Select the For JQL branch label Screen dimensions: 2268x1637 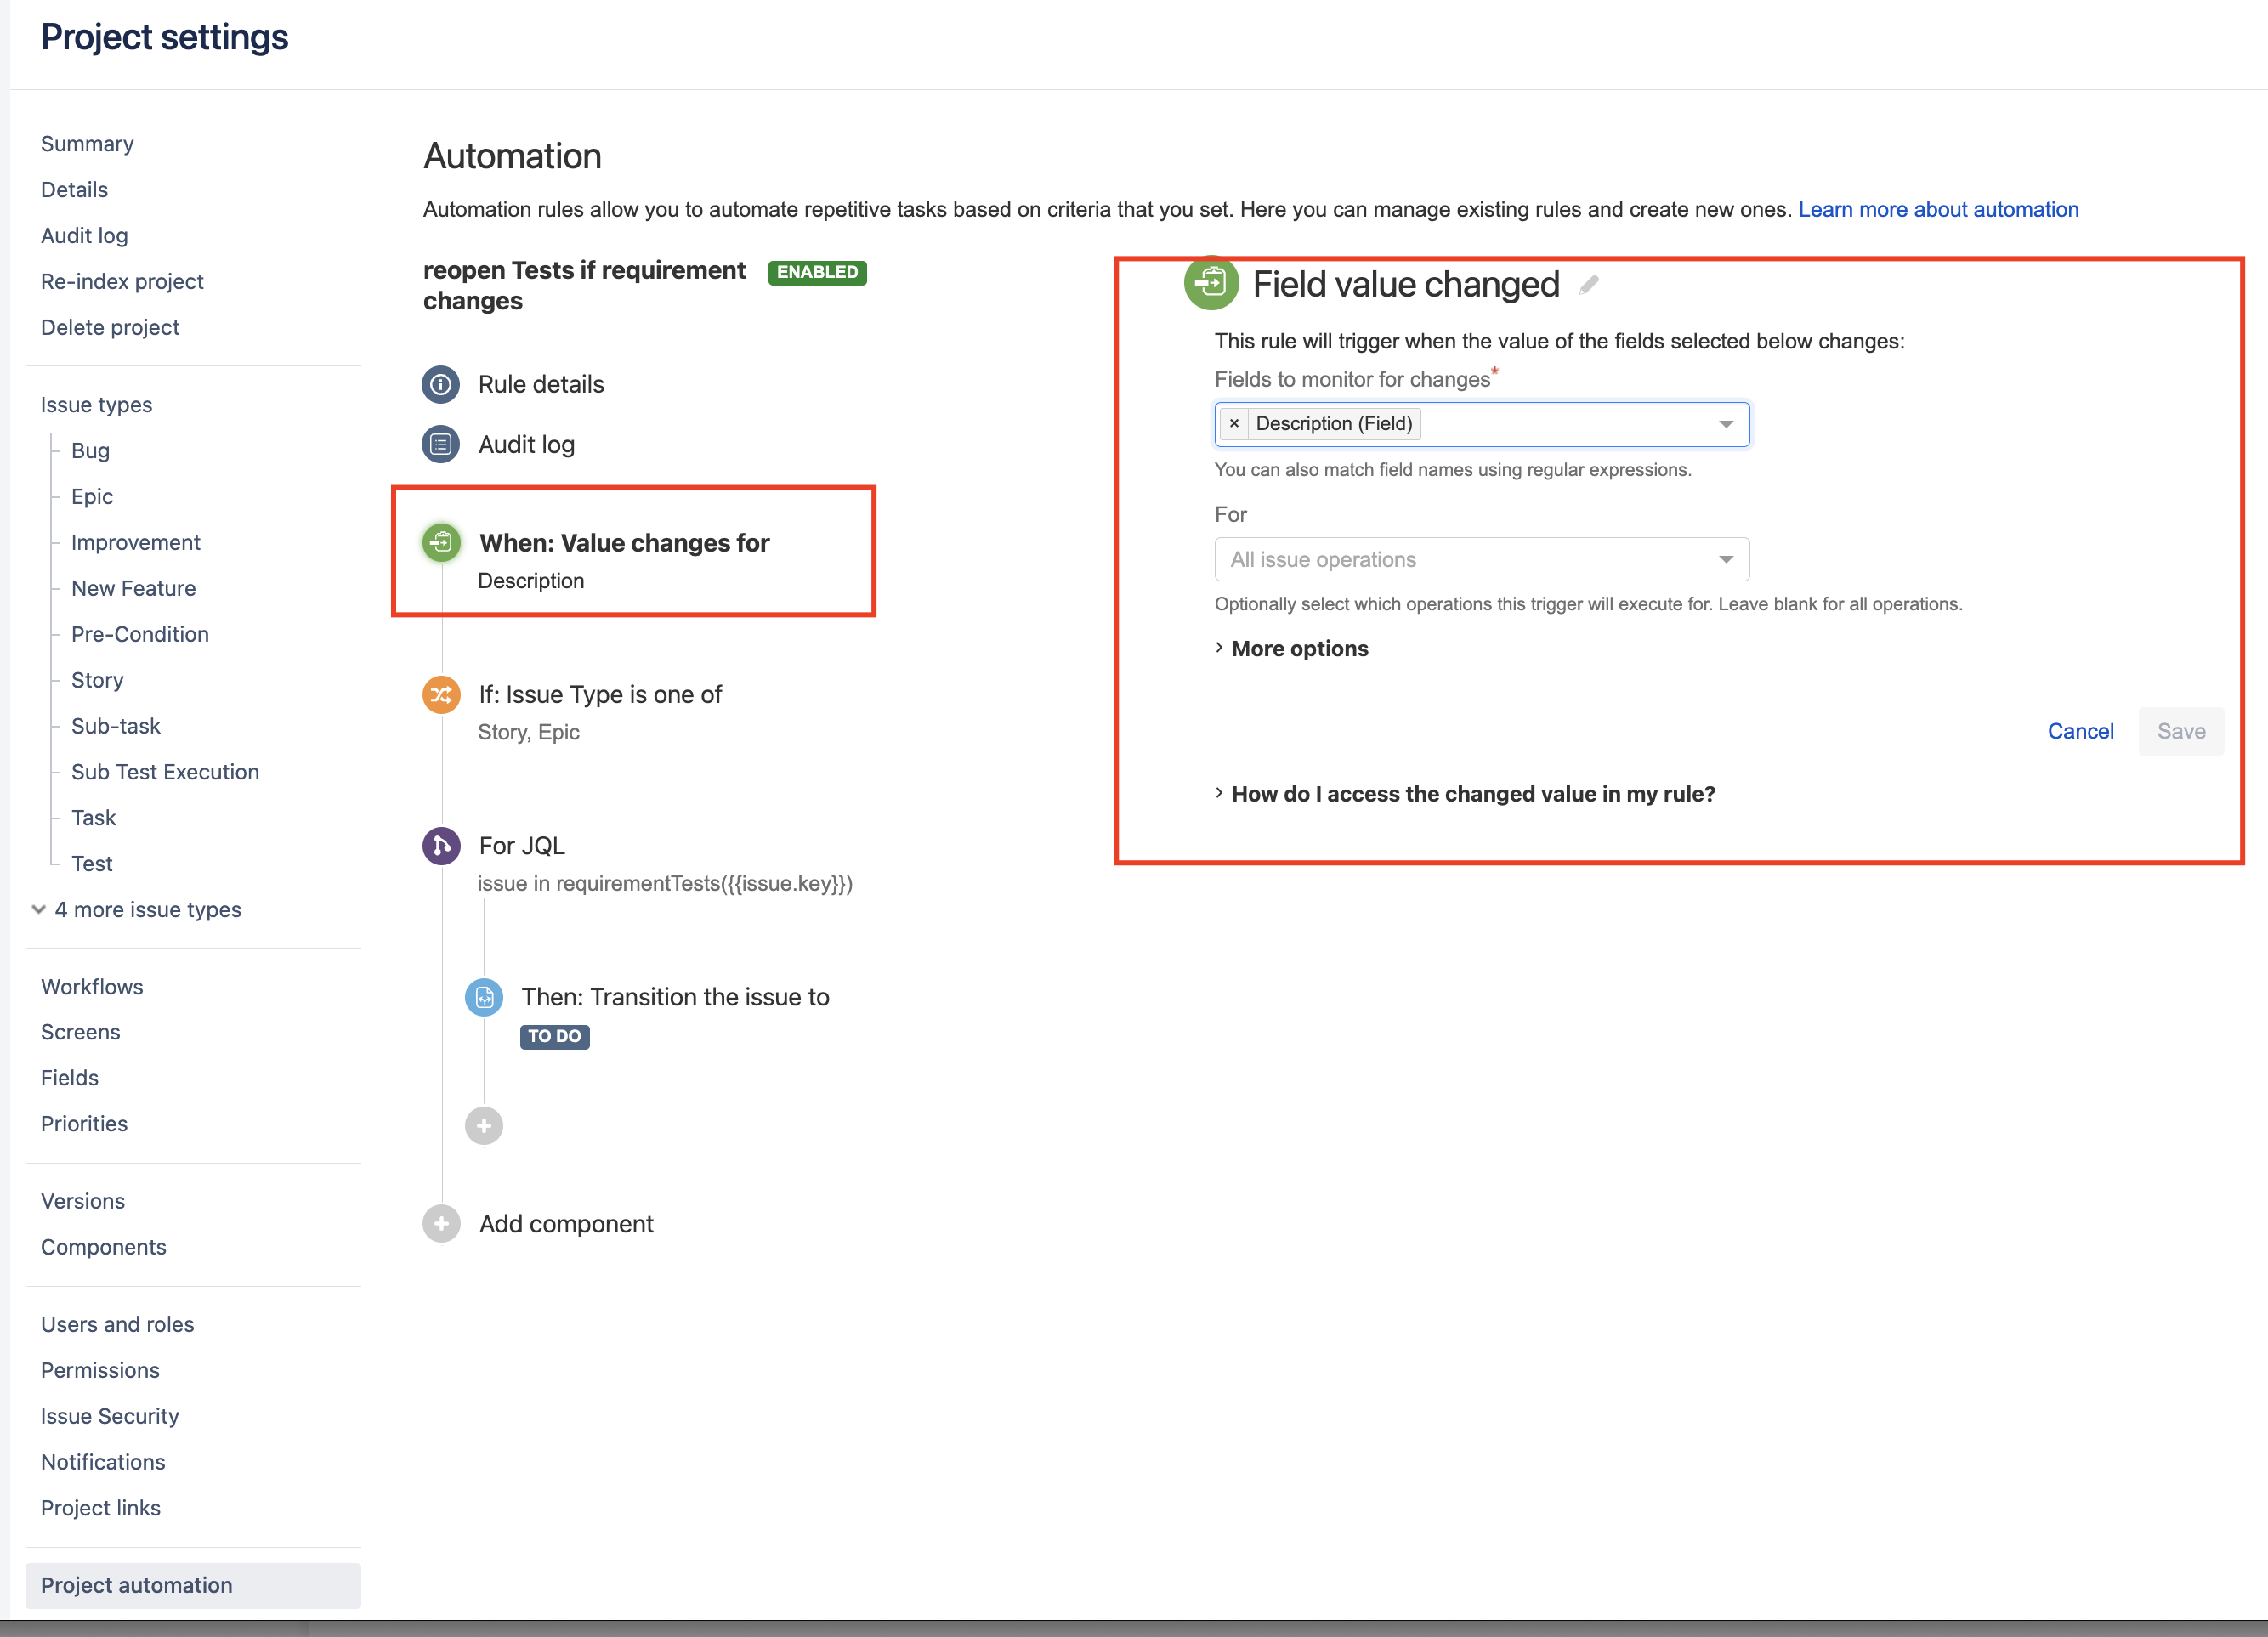click(522, 846)
